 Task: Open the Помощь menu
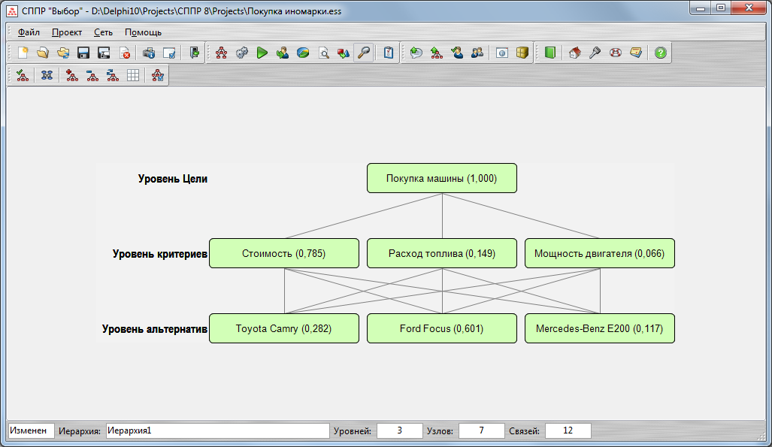point(143,32)
